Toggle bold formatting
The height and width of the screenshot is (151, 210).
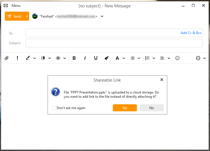coord(74,58)
